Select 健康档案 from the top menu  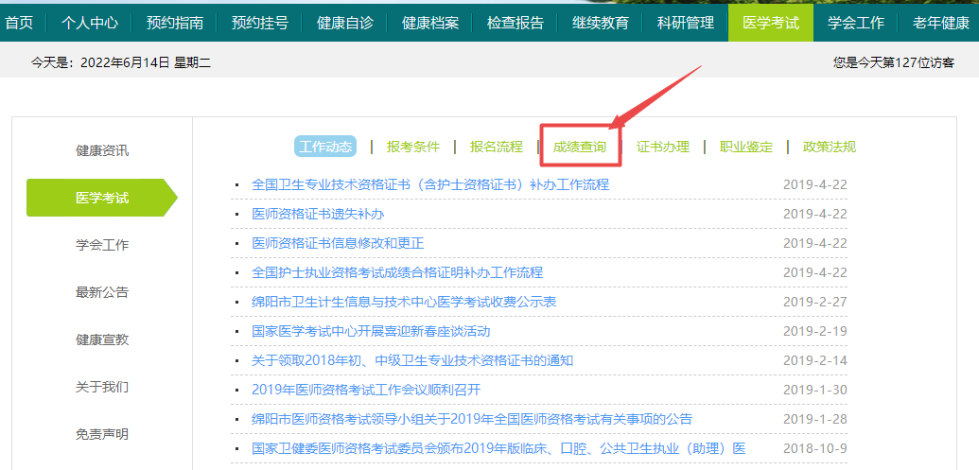pyautogui.click(x=430, y=23)
